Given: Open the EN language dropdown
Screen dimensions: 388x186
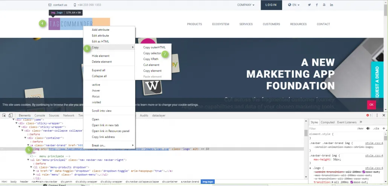Looking at the screenshot, I should (294, 5).
